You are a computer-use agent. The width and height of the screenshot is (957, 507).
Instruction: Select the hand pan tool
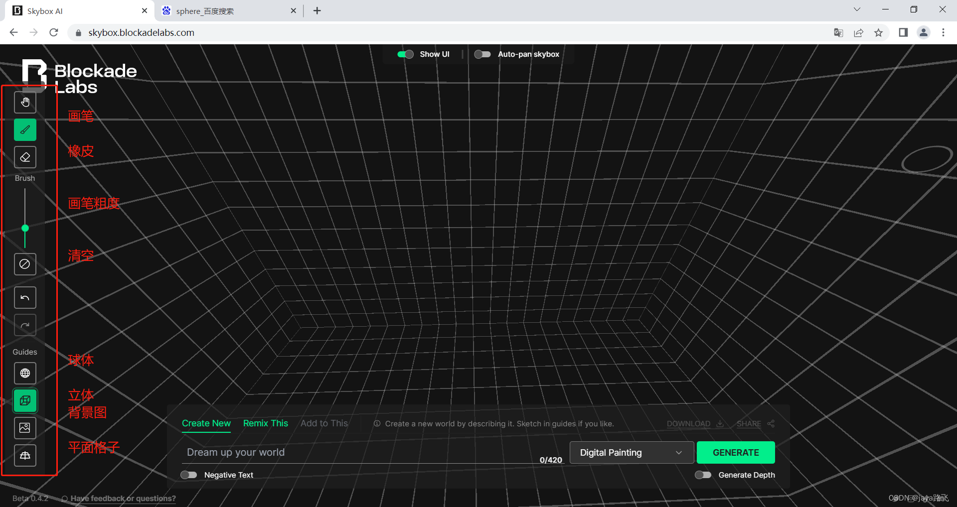(x=25, y=103)
